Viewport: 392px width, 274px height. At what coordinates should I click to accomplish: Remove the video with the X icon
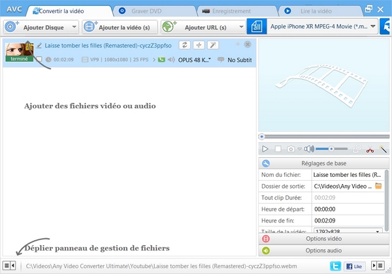[x=248, y=44]
